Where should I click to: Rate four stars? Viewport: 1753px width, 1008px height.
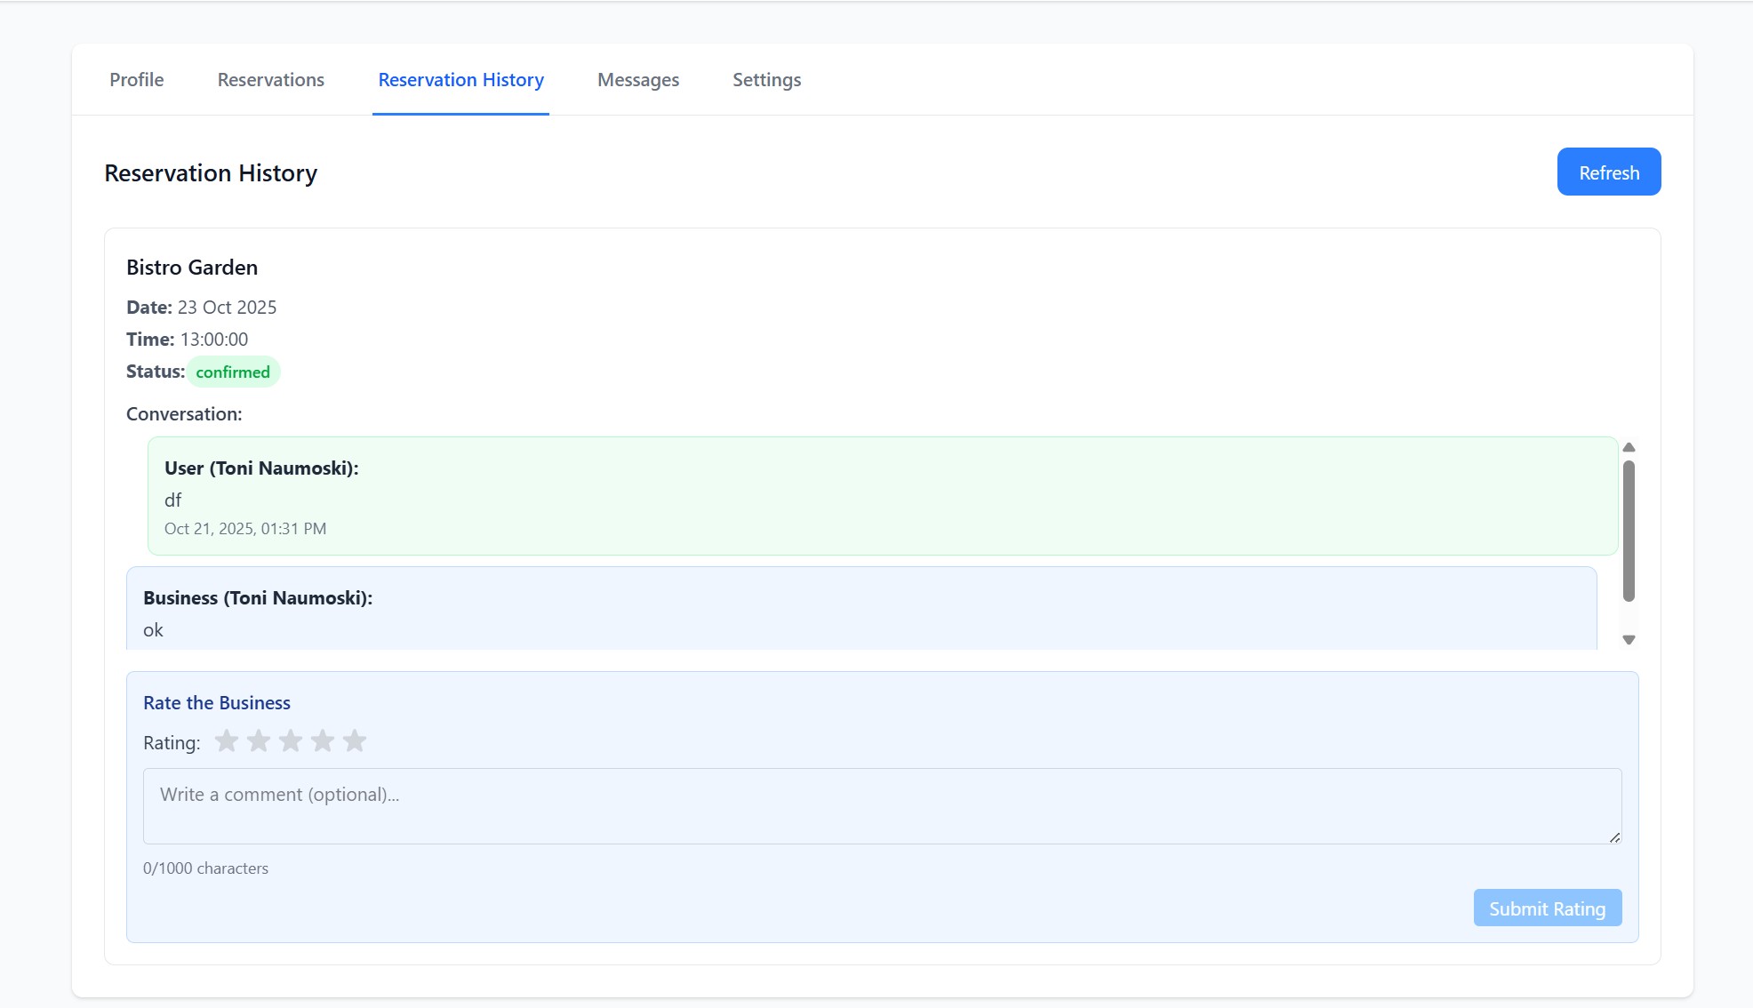click(323, 740)
